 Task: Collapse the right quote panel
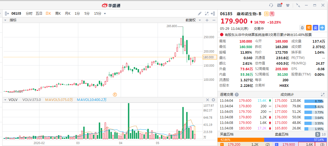pyautogui.click(x=213, y=14)
